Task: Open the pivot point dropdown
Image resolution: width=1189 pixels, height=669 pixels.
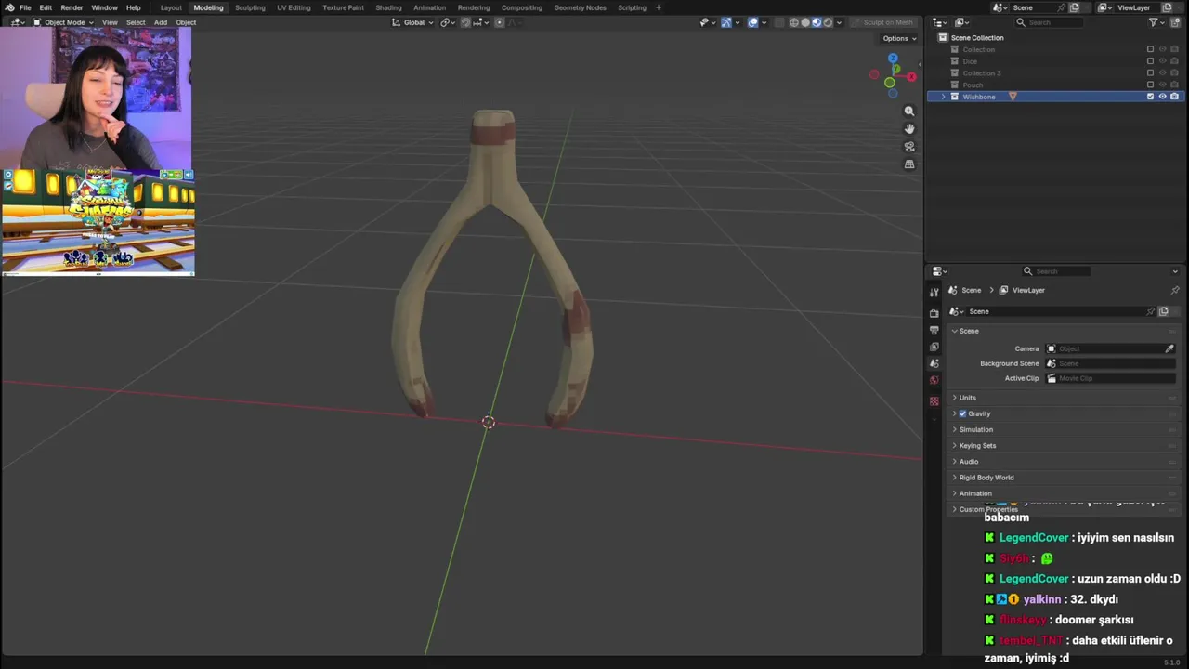Action: 447,22
